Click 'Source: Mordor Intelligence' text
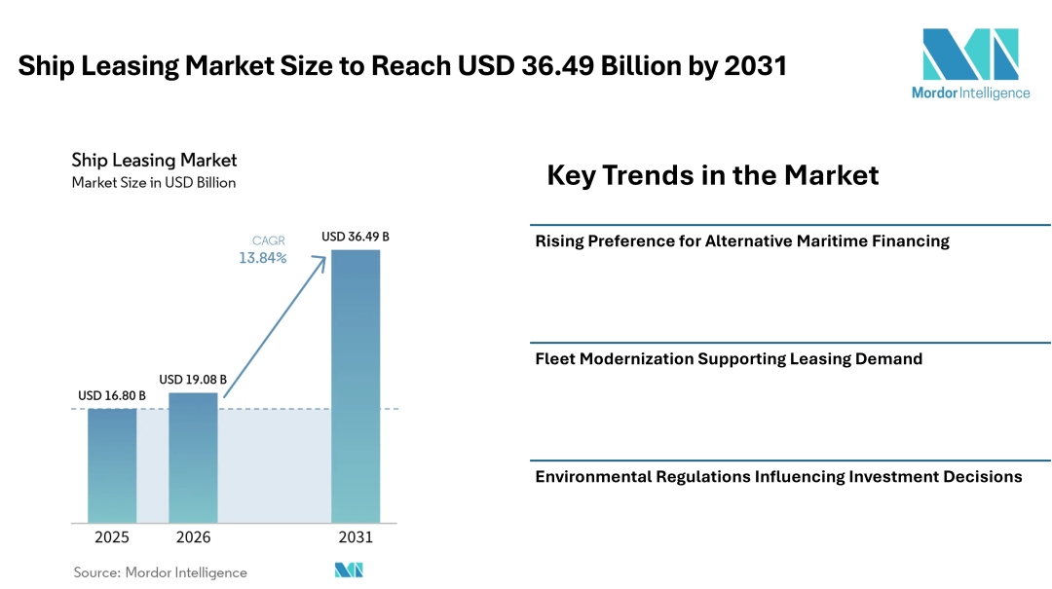1052x589 pixels. point(161,572)
